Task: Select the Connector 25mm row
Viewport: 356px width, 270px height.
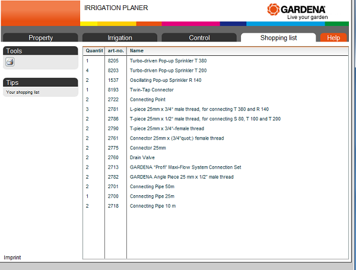Action: tap(215, 148)
